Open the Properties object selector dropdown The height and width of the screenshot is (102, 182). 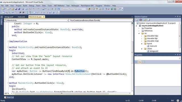[180, 58]
